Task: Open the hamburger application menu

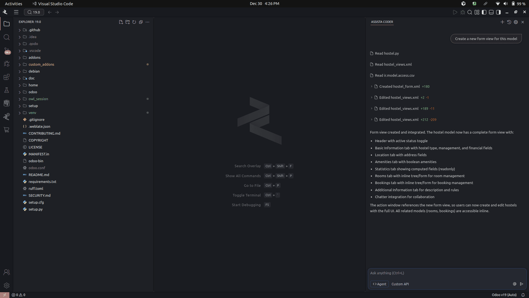Action: coord(16,12)
